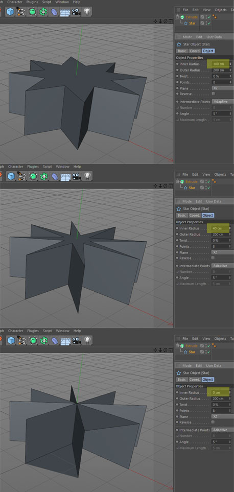This screenshot has width=234, height=492.
Task: Select Cube primitive icon in 0 cm screenshot
Action: (x=11, y=340)
